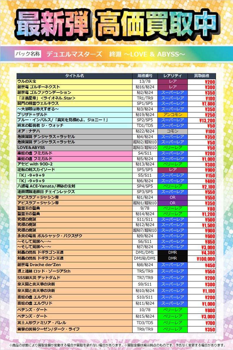Click 連鎖類超連鎖目 チェインレックス title
Image resolution: width=233 pixels, height=350 pixels.
[46, 192]
